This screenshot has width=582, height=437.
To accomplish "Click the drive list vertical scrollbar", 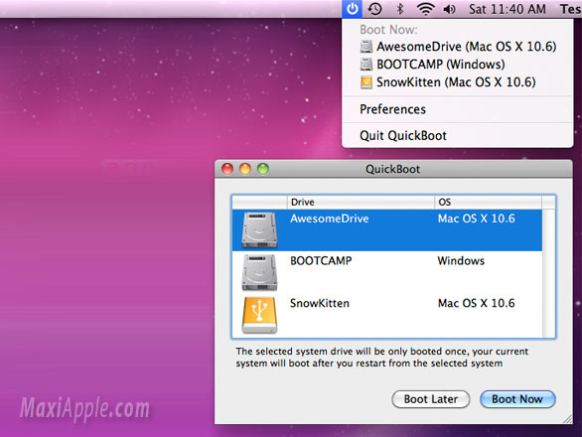I will 548,273.
